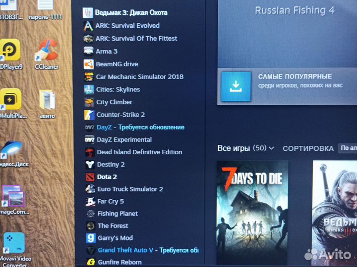Click the ARK: Survival Evolved icon

(x=88, y=26)
